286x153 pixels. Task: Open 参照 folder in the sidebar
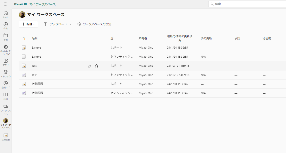(x=6, y=37)
